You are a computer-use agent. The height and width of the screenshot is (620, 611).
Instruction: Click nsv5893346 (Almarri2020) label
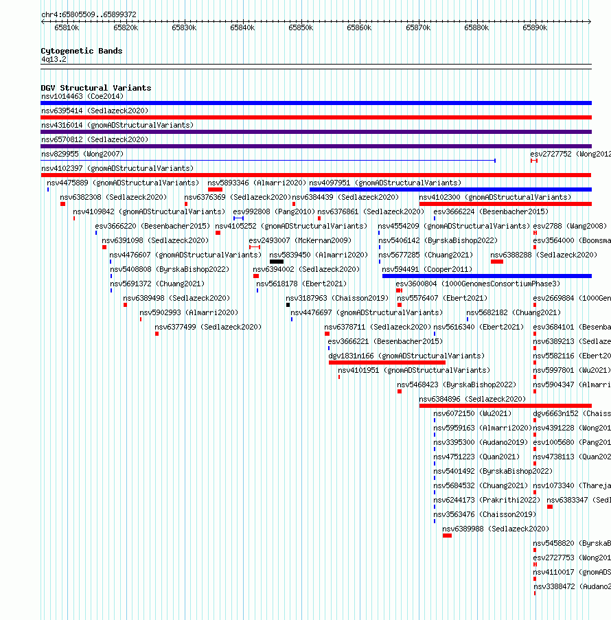click(x=257, y=183)
